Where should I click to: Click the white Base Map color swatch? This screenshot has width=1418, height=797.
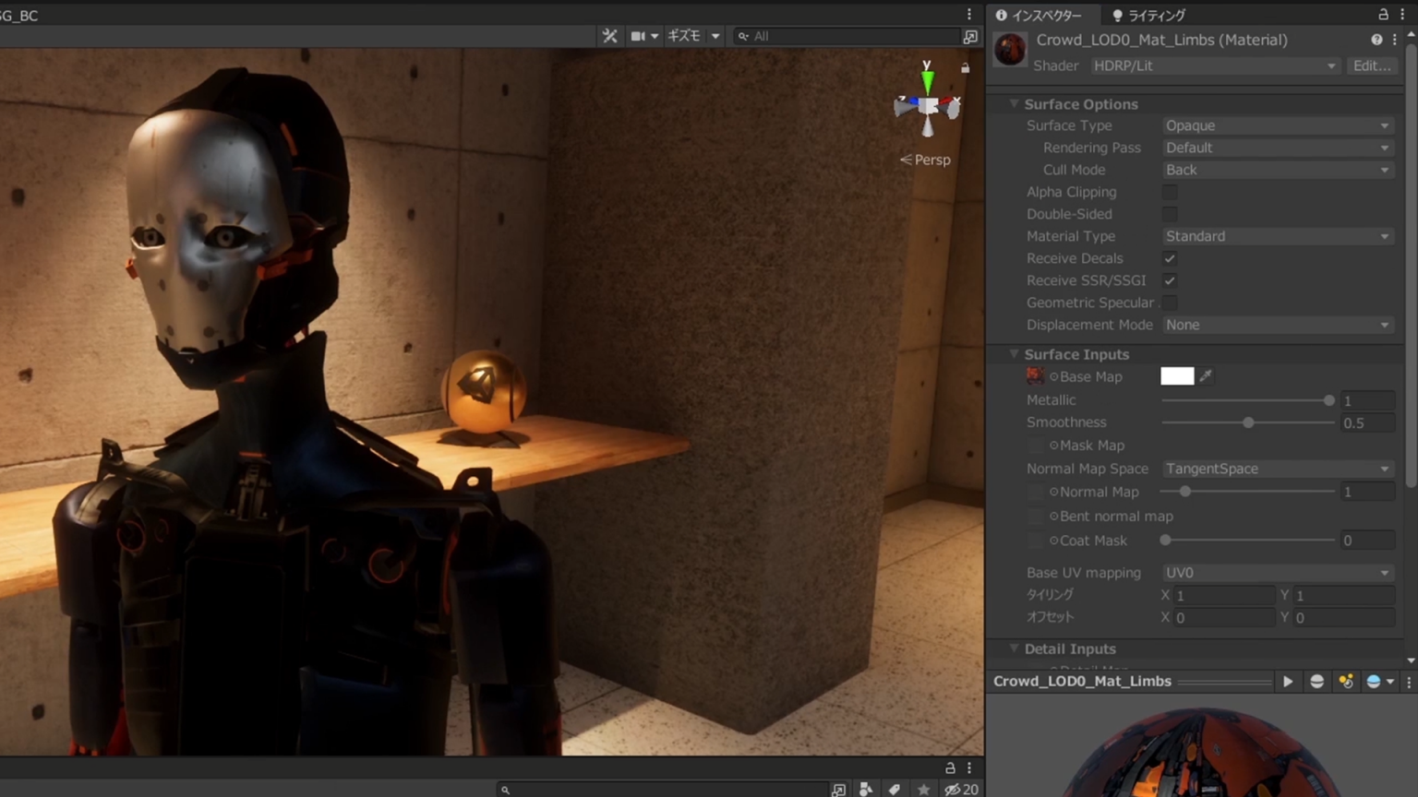pos(1177,376)
